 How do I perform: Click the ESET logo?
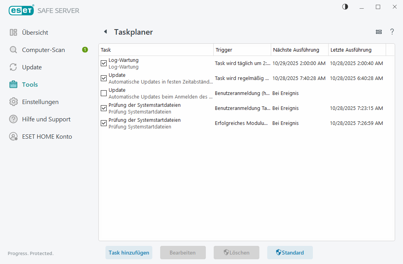(21, 10)
